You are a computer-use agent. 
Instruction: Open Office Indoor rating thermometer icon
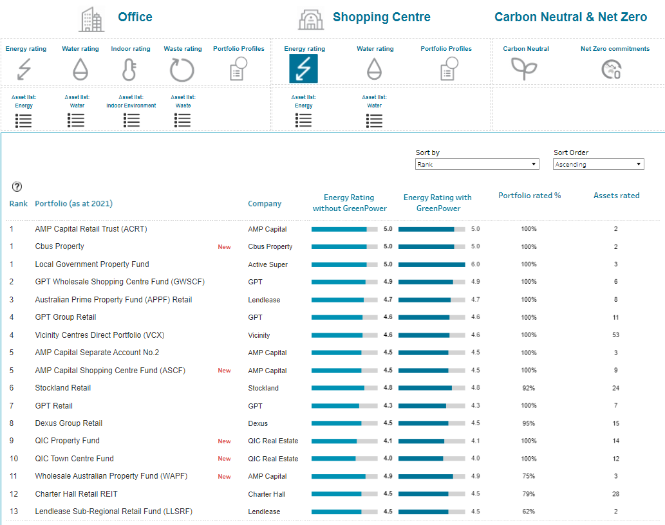point(129,69)
